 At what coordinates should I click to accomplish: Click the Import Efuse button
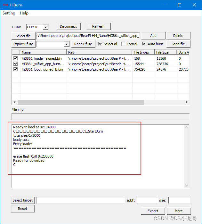23,44
